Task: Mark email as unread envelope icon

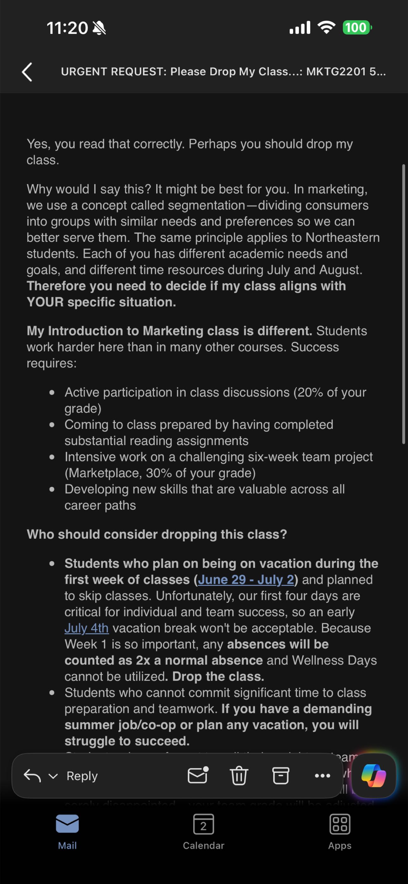Action: coord(198,775)
